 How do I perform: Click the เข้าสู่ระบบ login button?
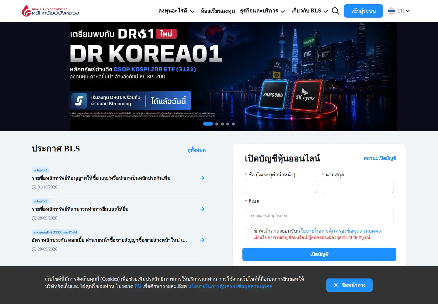click(x=363, y=11)
